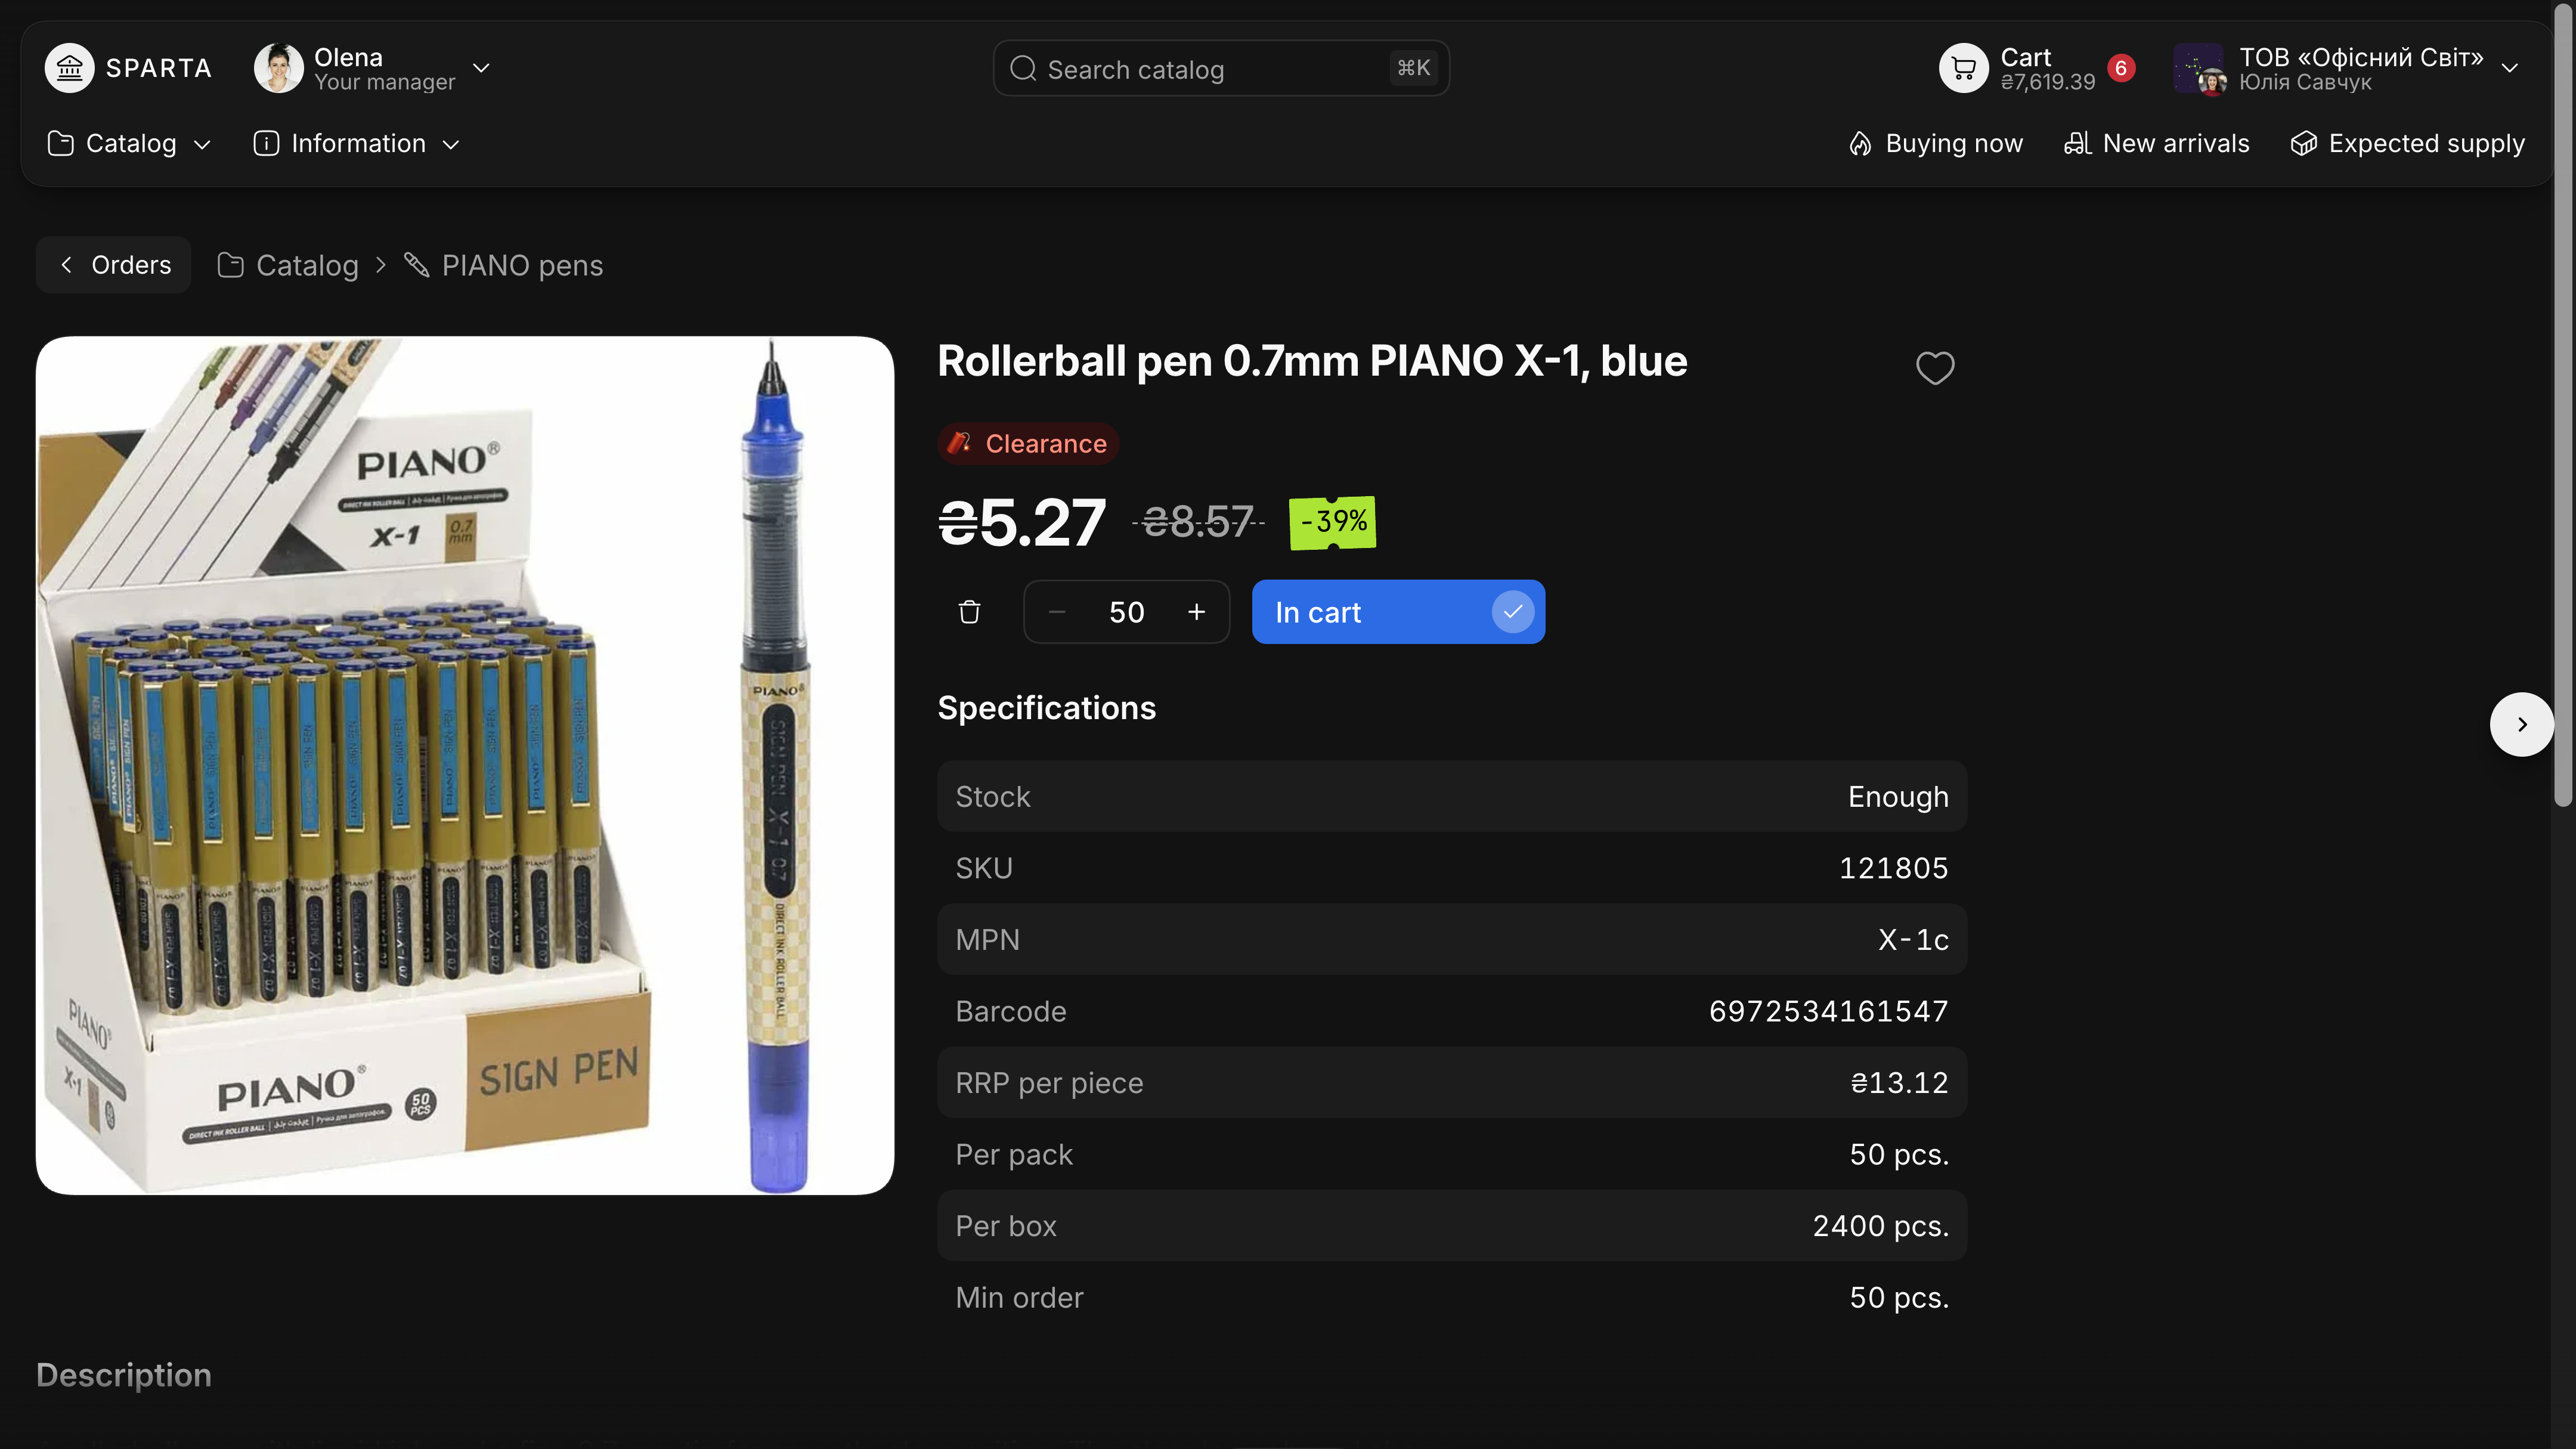Image resolution: width=2576 pixels, height=1449 pixels.
Task: Open company account avatar
Action: 2199,68
